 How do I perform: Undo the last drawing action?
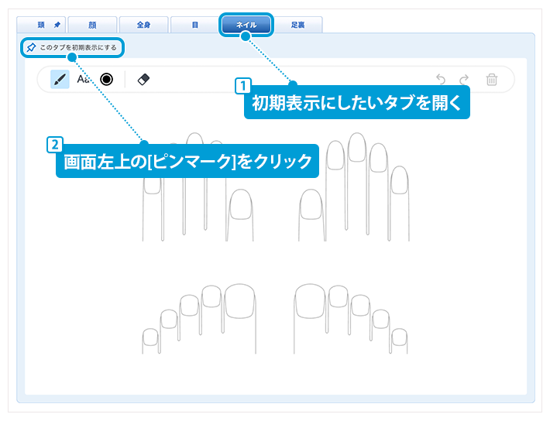pyautogui.click(x=441, y=79)
